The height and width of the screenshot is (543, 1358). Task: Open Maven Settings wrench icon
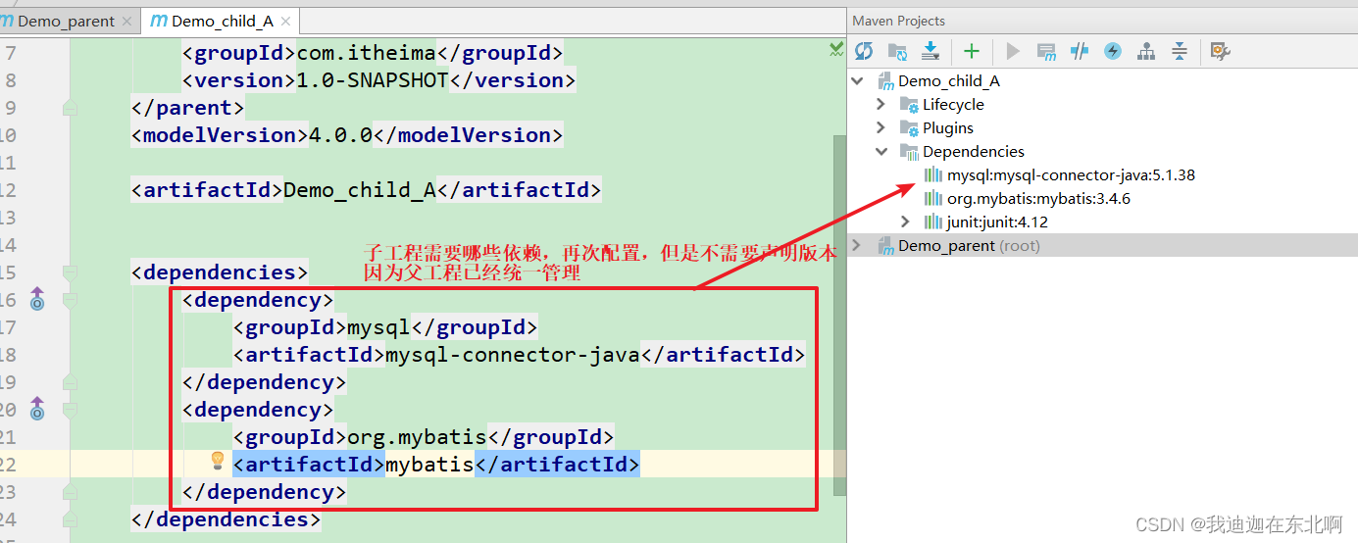(1220, 51)
